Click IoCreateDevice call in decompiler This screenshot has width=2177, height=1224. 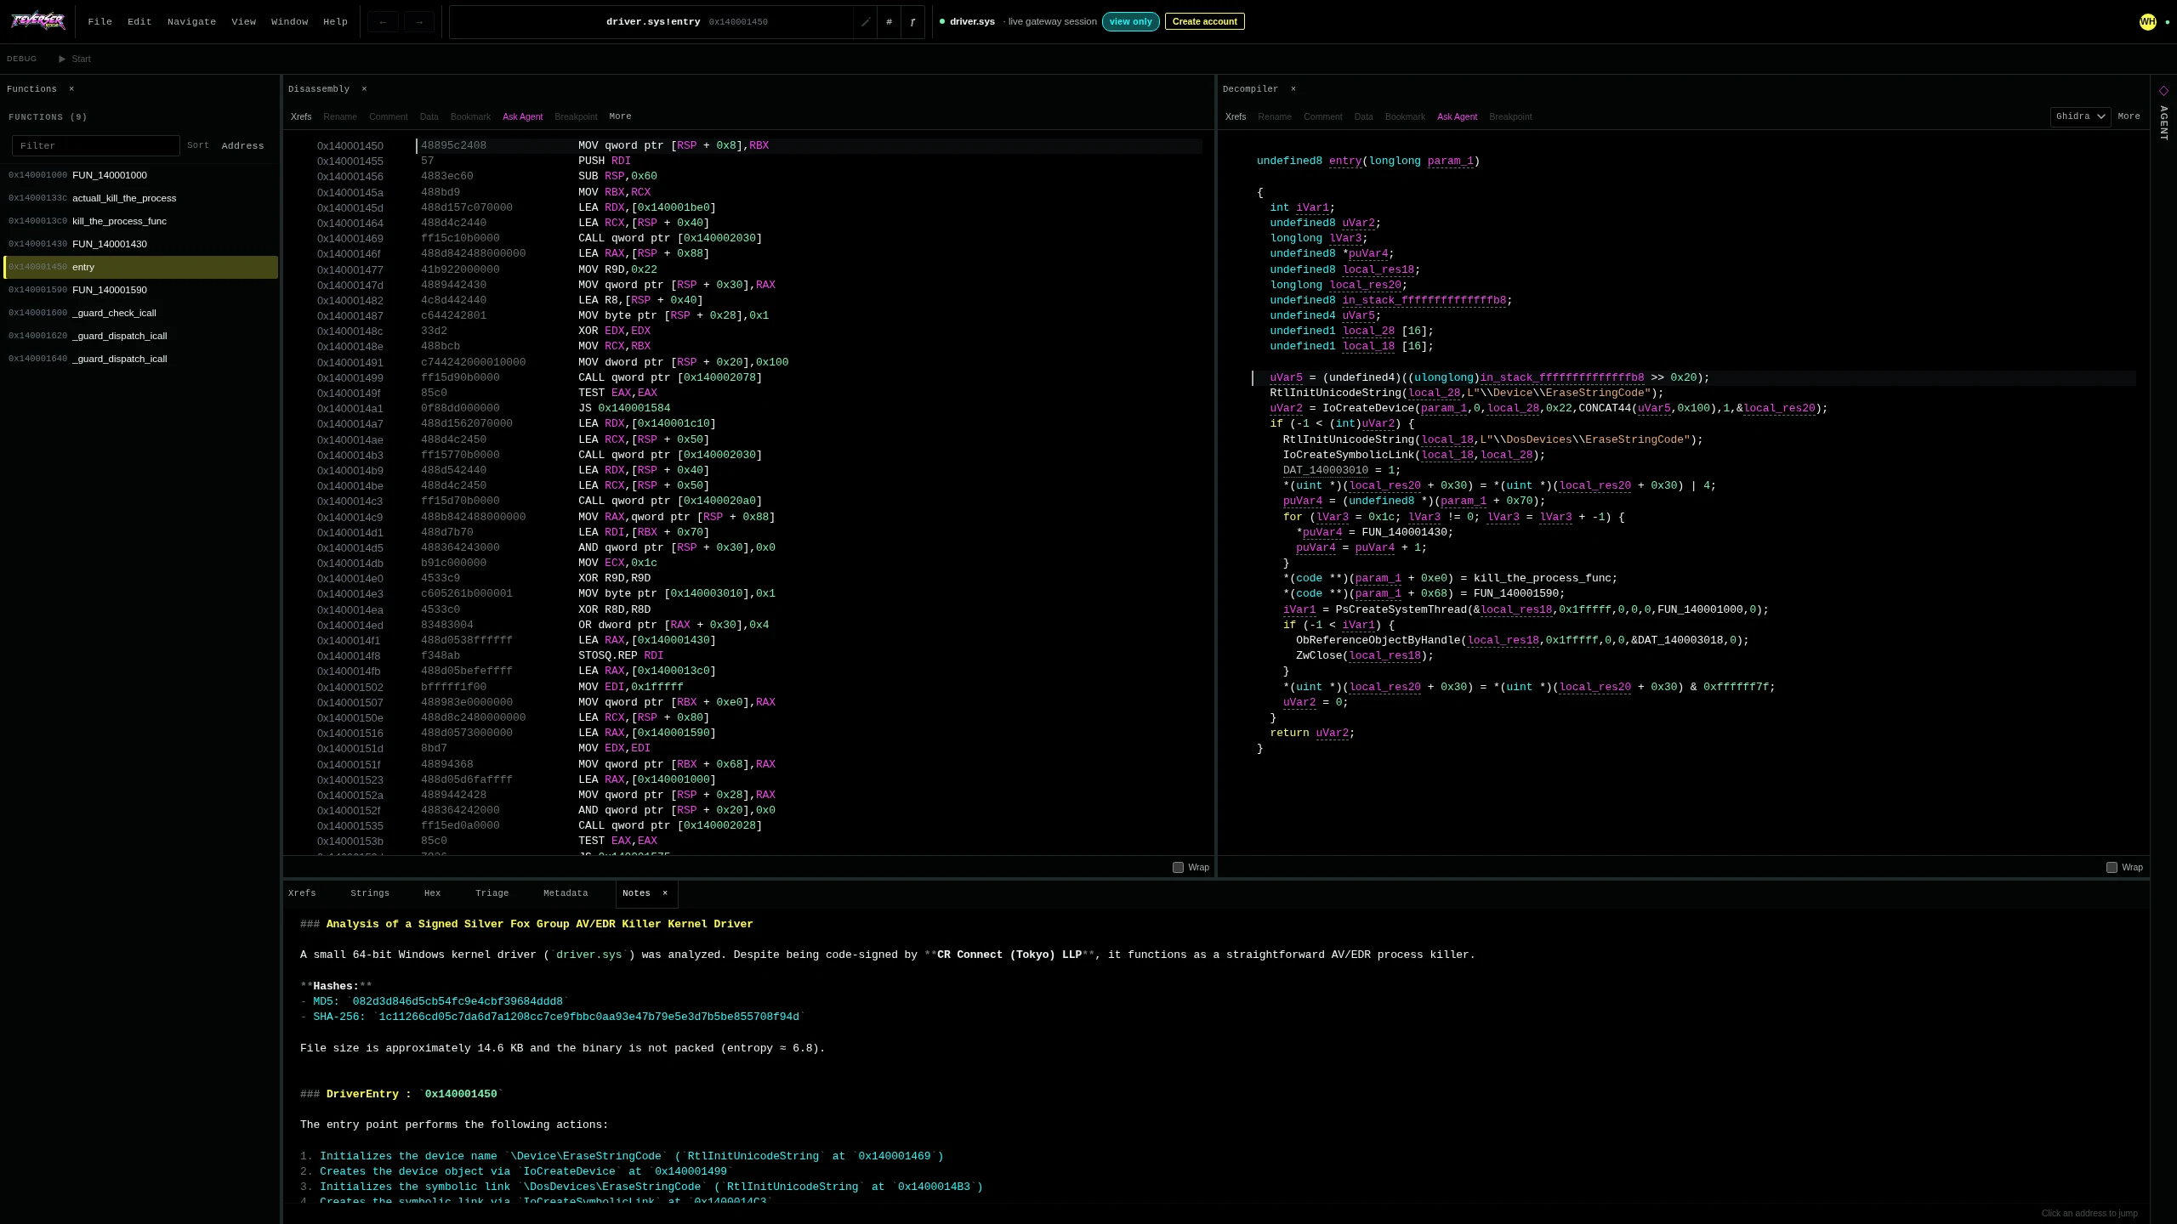coord(1367,408)
